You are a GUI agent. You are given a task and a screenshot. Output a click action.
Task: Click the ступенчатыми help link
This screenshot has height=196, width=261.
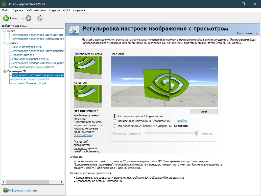click(83, 135)
